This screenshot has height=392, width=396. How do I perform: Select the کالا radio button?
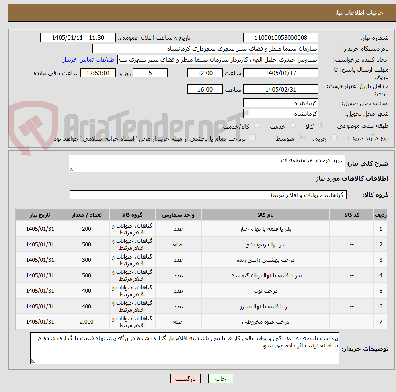(x=321, y=125)
